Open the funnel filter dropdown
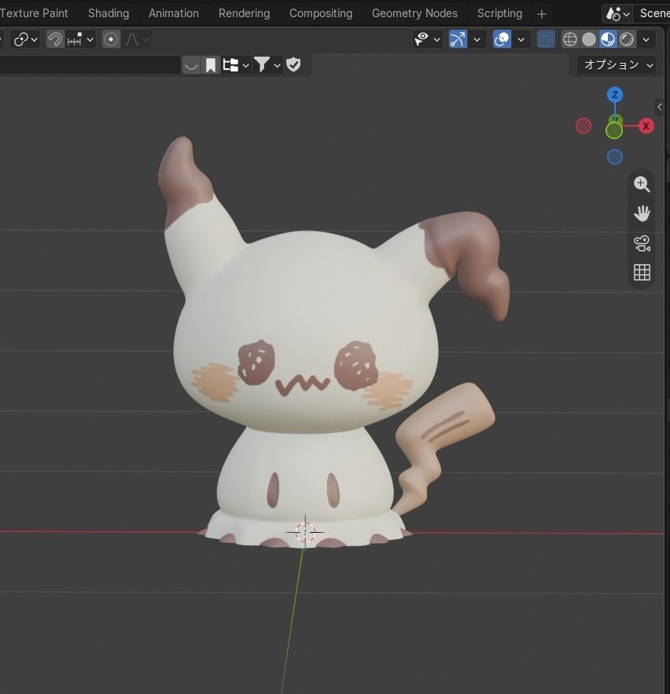The image size is (670, 694). click(267, 65)
